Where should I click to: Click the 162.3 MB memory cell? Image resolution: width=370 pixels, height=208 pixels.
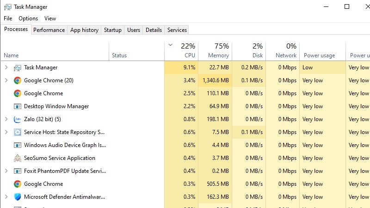click(x=215, y=197)
